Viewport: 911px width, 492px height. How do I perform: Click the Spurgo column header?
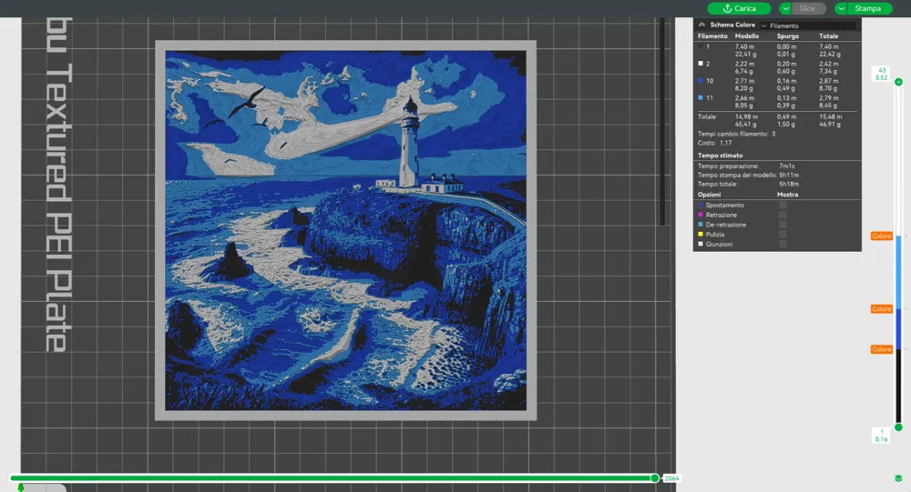[788, 36]
